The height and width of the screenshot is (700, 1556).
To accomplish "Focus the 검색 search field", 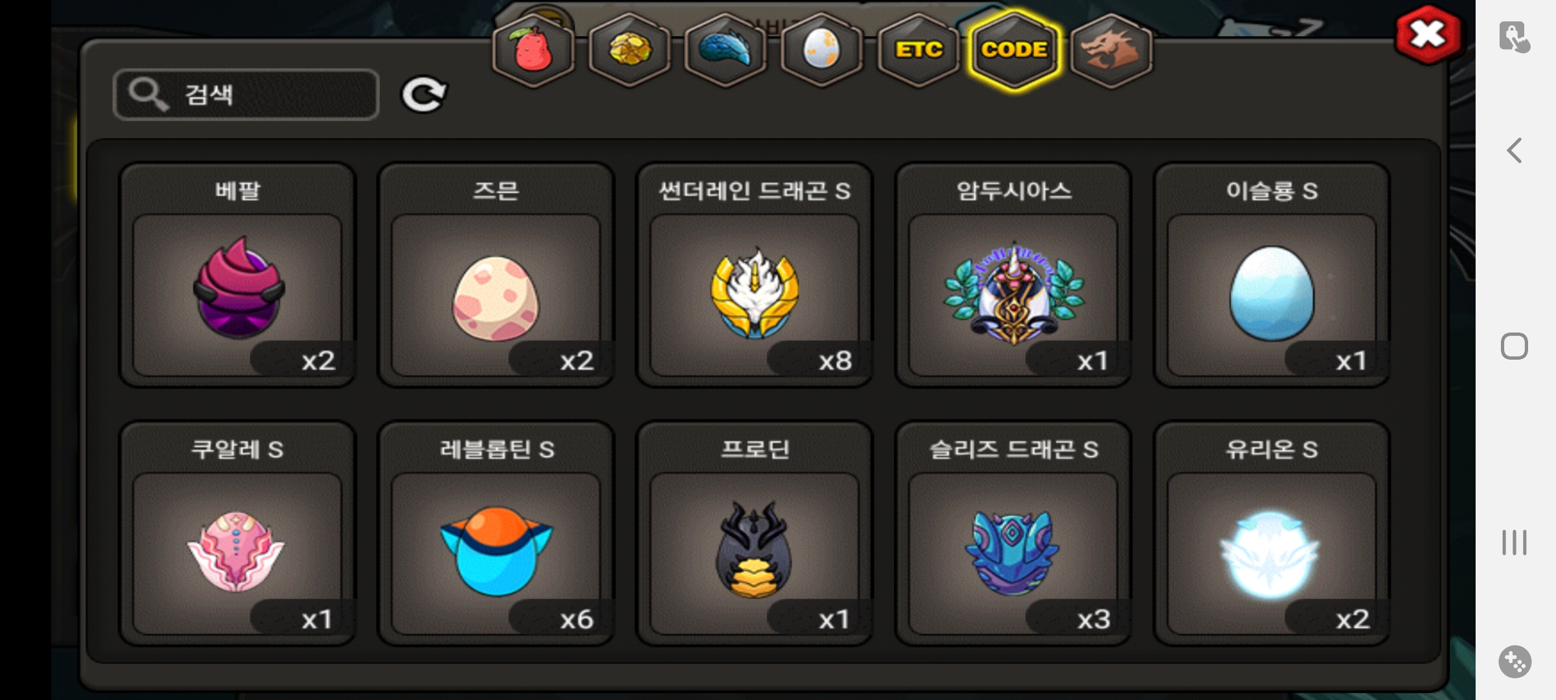I will [x=246, y=95].
